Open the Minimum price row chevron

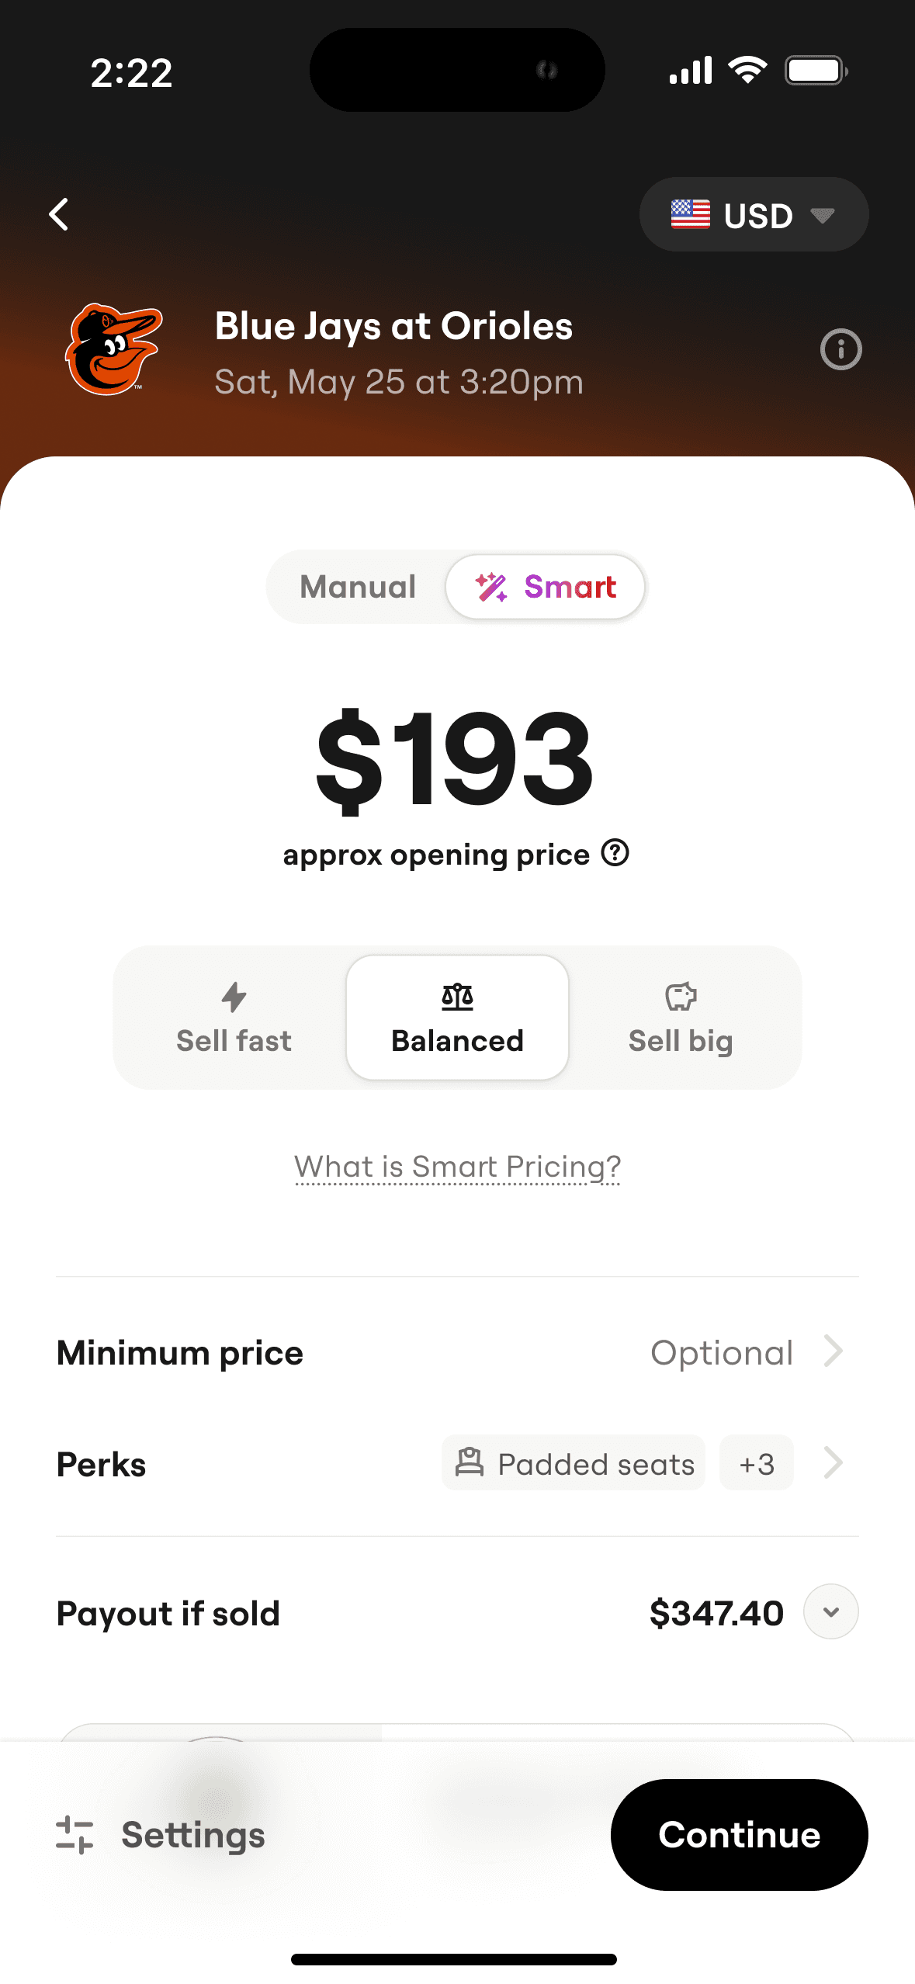(x=834, y=1351)
